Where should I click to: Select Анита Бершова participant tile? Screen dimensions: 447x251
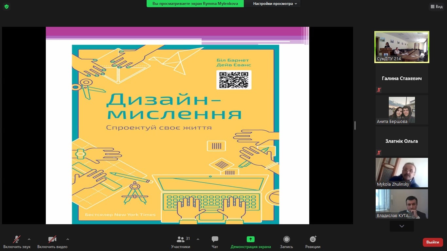(402, 110)
